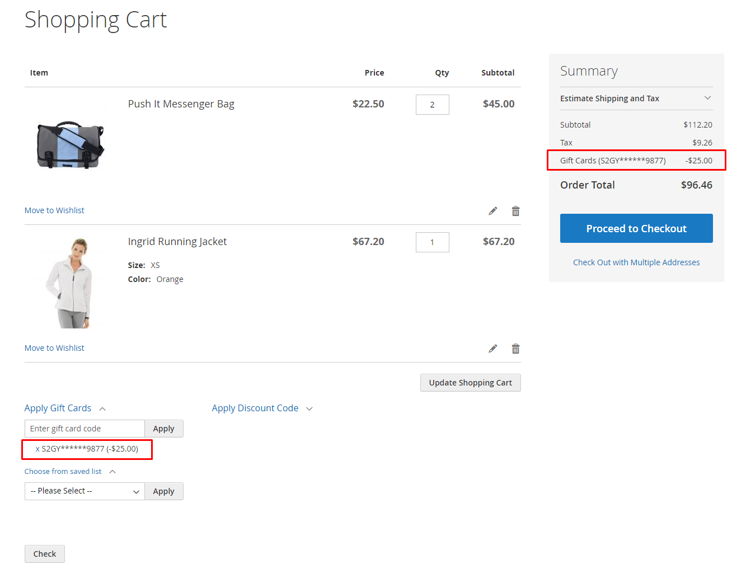The image size is (732, 578).
Task: Click the edit pencil for Push It Messenger Bag
Action: 492,211
